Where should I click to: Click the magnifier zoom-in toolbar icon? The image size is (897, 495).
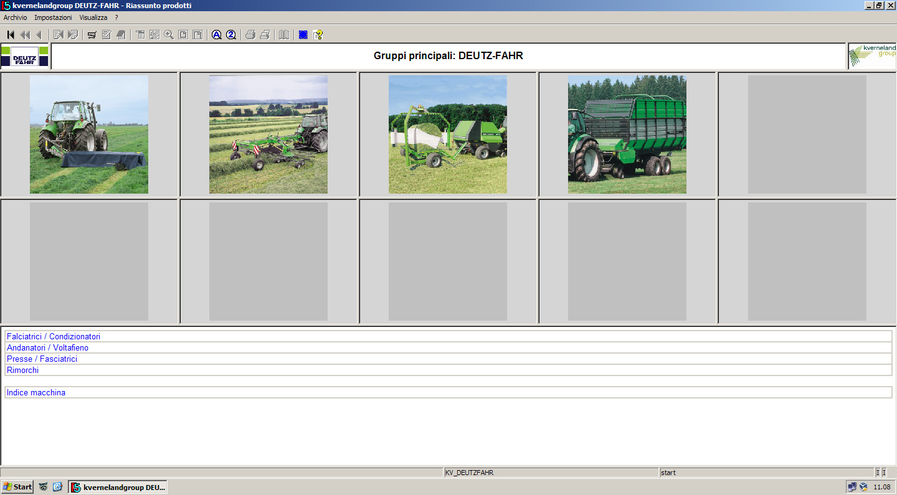169,35
